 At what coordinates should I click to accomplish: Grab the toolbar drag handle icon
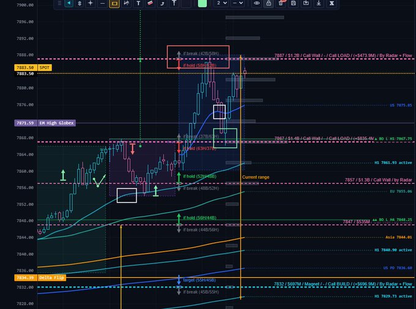(x=59, y=3)
